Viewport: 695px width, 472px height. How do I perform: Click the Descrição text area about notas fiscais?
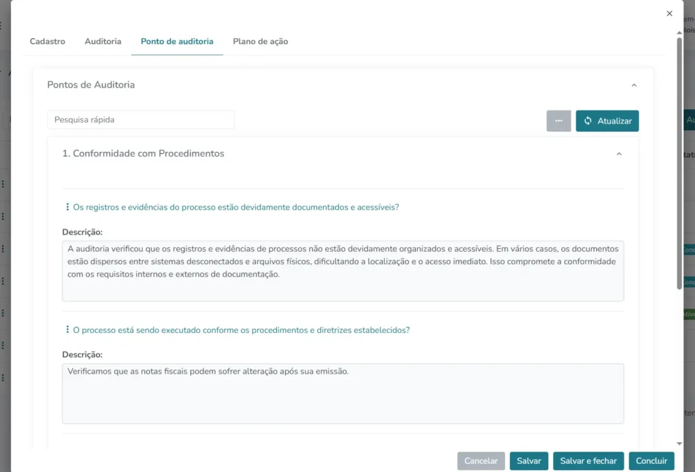pyautogui.click(x=343, y=393)
